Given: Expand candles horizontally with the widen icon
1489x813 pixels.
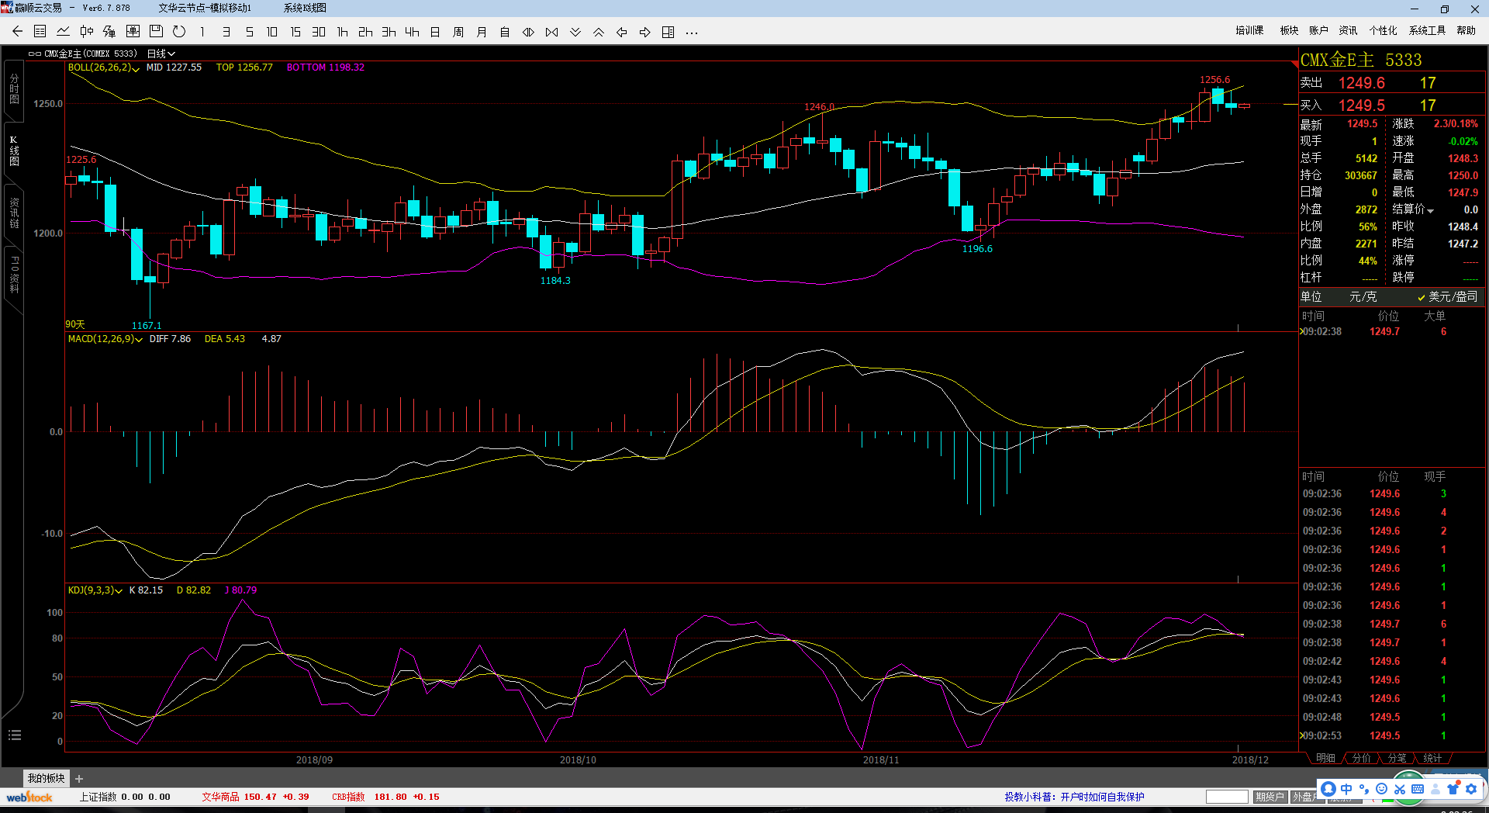Looking at the screenshot, I should tap(528, 32).
